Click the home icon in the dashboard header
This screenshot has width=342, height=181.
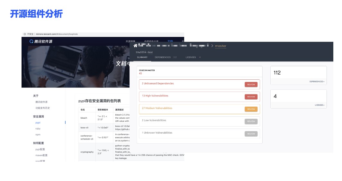coord(135,46)
